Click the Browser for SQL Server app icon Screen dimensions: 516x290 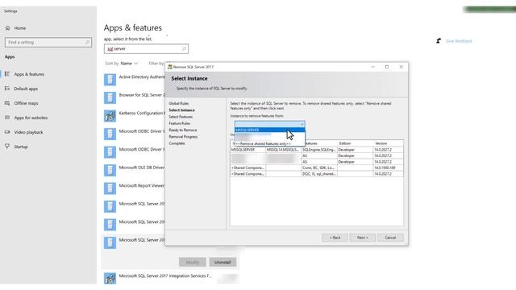110,97
